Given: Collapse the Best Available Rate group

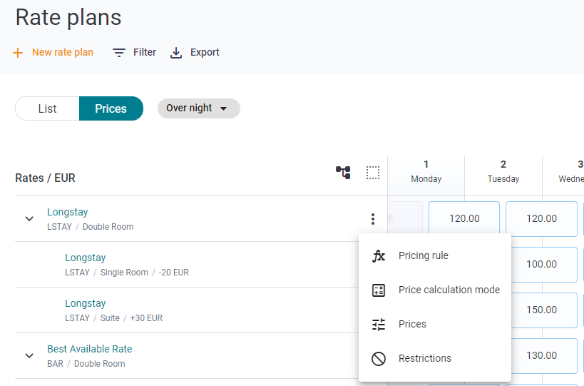Looking at the screenshot, I should [29, 356].
